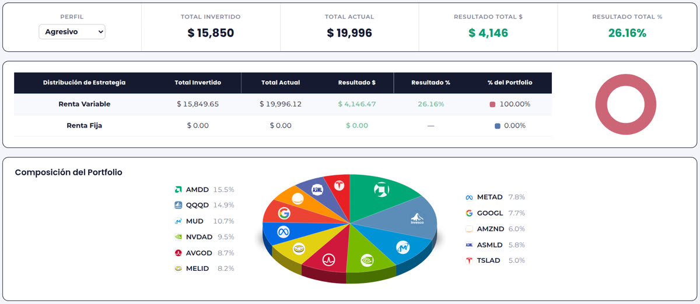Click the Amazon icon beside AMZND legend

(x=469, y=229)
